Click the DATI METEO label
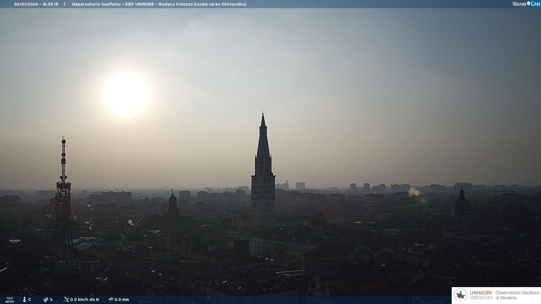 10,300
